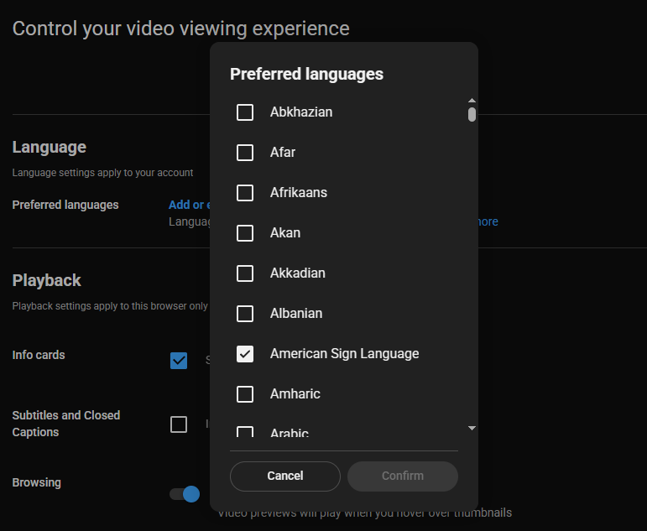Click the Afrikaans label text
647x531 pixels.
tap(299, 193)
